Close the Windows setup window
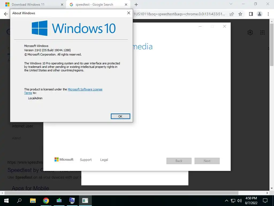 point(224,26)
